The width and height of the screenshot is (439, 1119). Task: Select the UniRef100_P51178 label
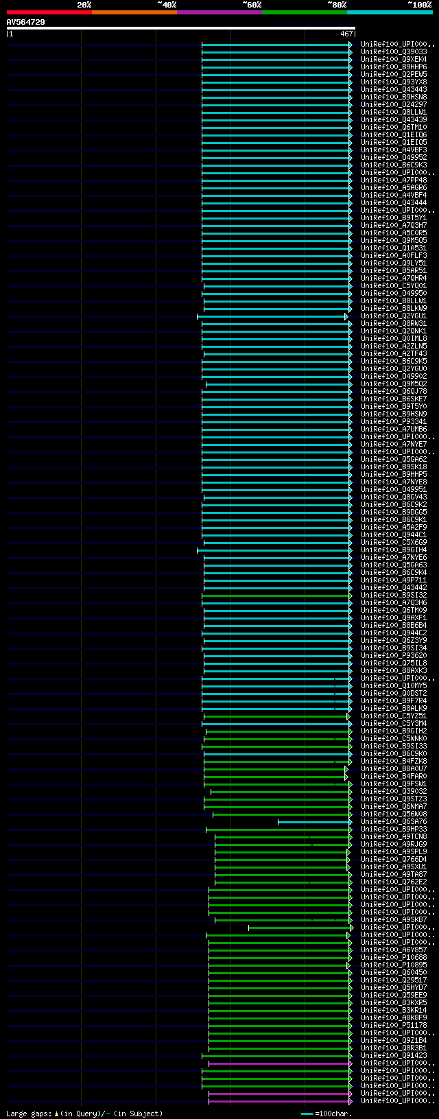pyautogui.click(x=394, y=1025)
